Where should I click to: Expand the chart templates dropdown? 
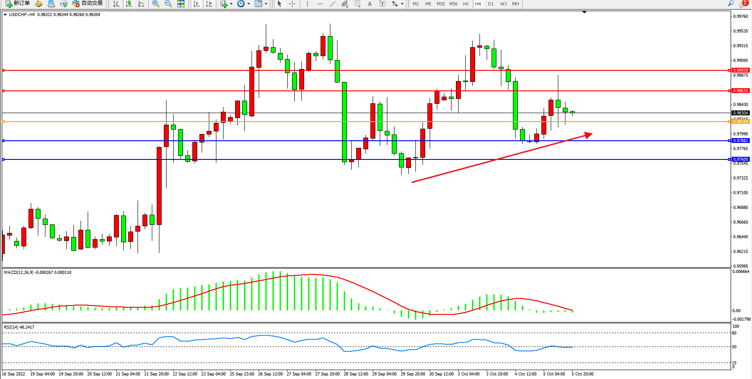[x=266, y=4]
